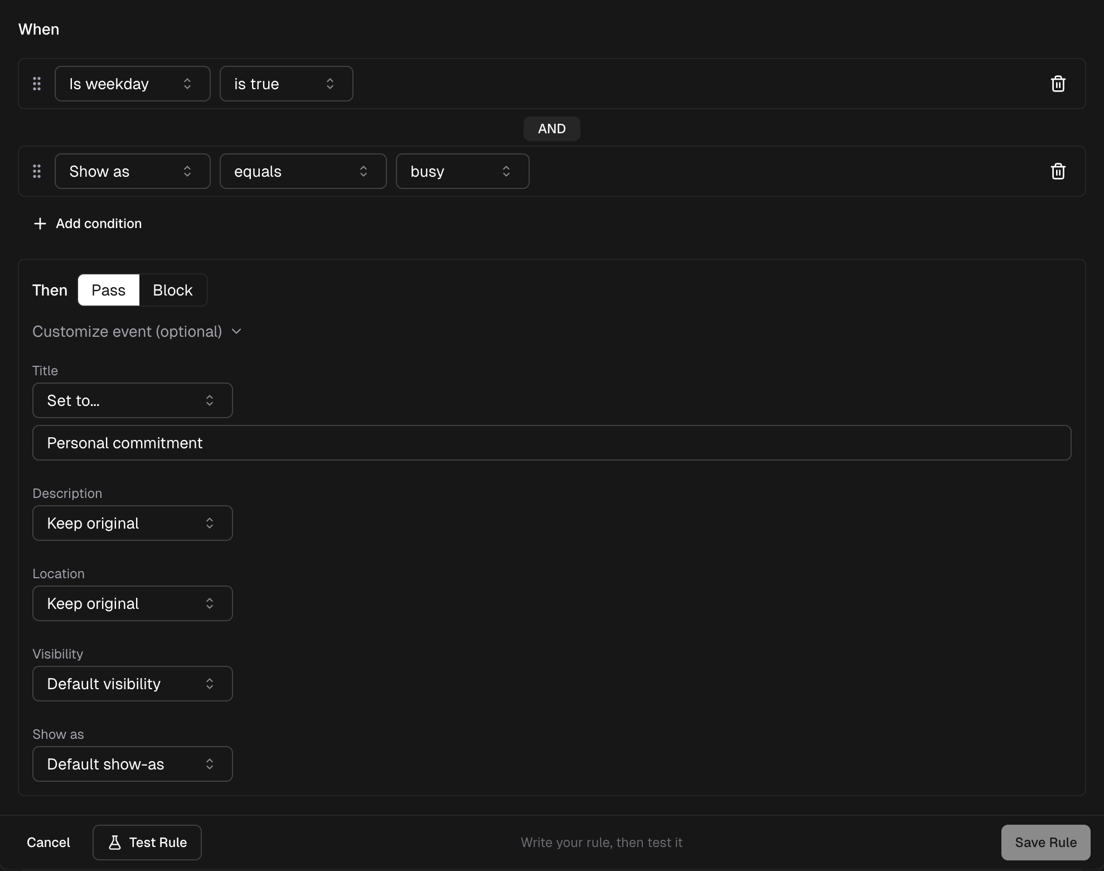This screenshot has width=1104, height=871.
Task: Grab the drag handle of Show as row
Action: [37, 171]
